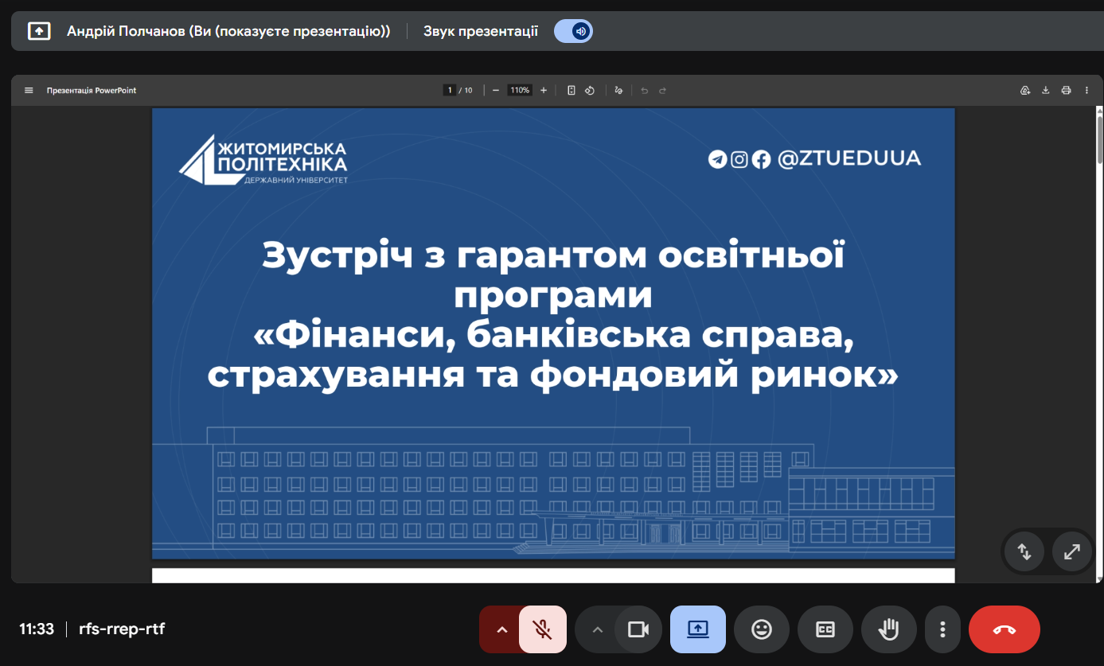Toggle the presentation audio switch
The image size is (1104, 666).
pyautogui.click(x=574, y=31)
